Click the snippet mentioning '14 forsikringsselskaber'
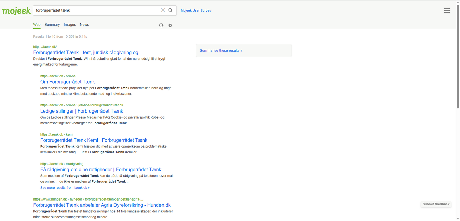Screen dimensions: 460x221 (103, 214)
